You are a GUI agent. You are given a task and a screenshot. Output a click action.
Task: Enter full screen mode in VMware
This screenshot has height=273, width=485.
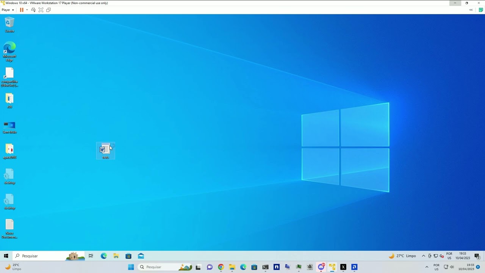point(41,10)
